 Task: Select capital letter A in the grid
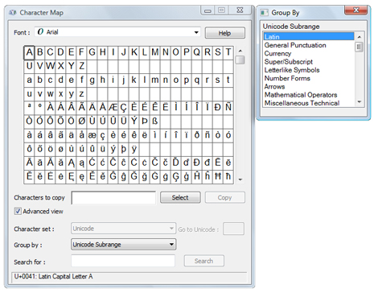click(x=29, y=52)
